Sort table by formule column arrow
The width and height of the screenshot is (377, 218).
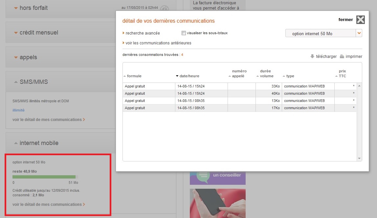[124, 76]
